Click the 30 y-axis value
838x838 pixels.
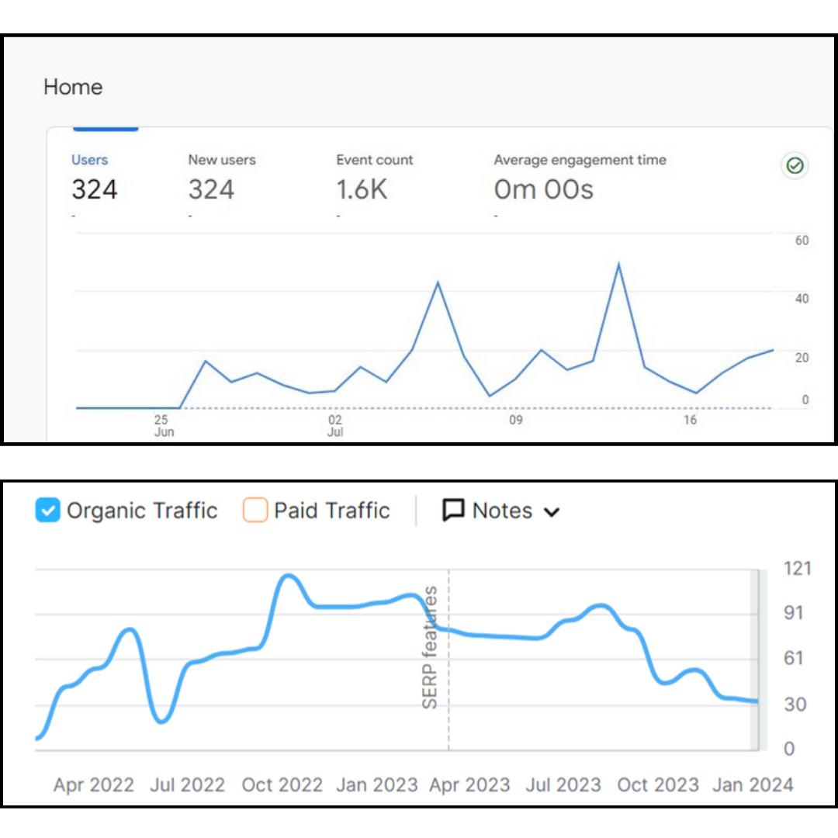(795, 704)
